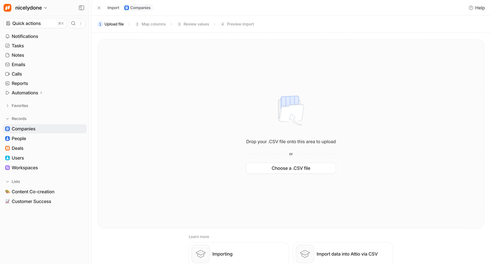This screenshot has width=491, height=264.
Task: Click the Reports chart icon
Action: [x=7, y=83]
